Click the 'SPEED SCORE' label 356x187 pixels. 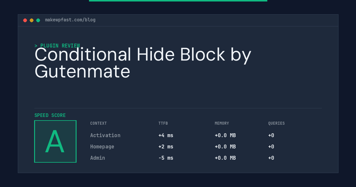point(50,115)
